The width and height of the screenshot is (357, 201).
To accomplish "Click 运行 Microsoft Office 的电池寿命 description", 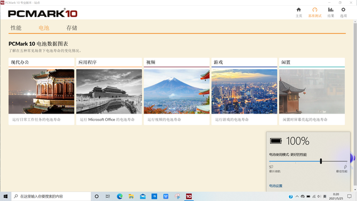I will (107, 119).
